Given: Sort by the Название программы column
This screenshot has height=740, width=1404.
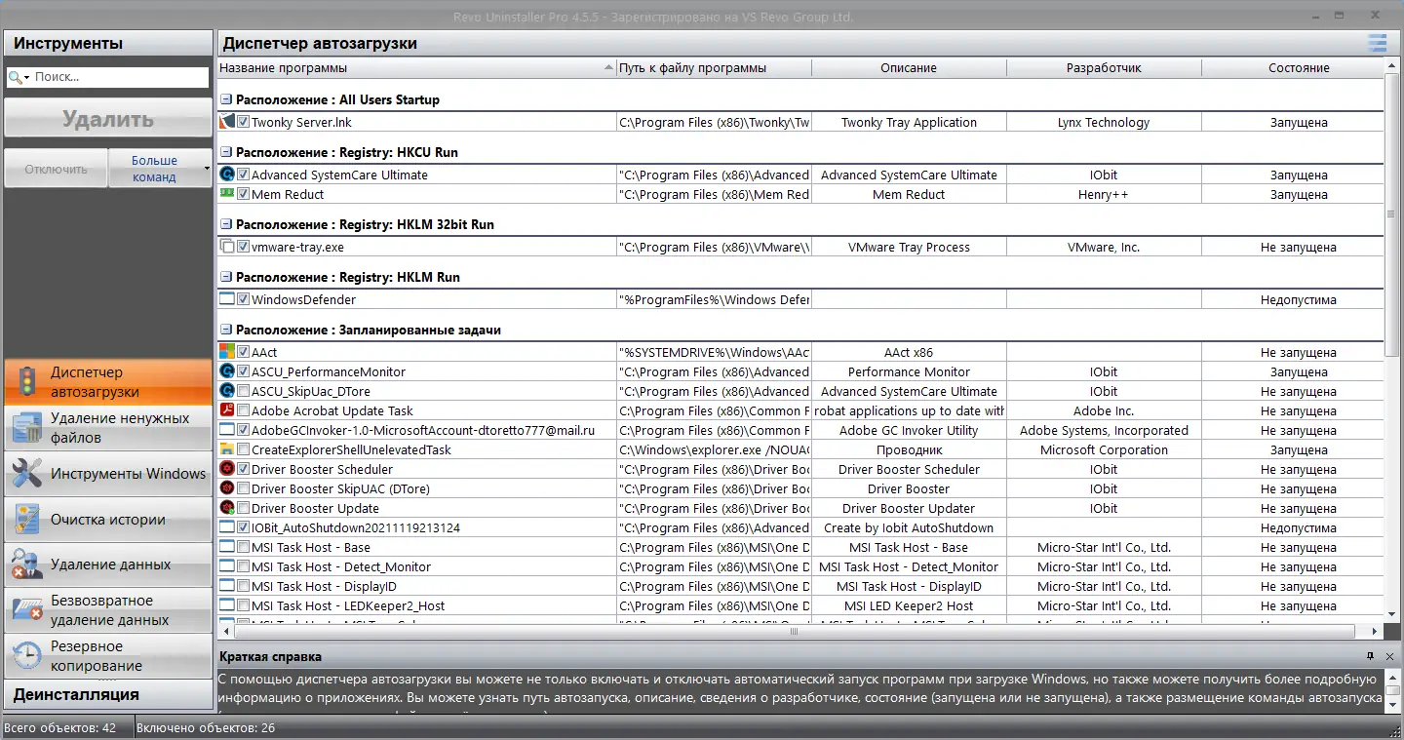Looking at the screenshot, I should pyautogui.click(x=416, y=68).
